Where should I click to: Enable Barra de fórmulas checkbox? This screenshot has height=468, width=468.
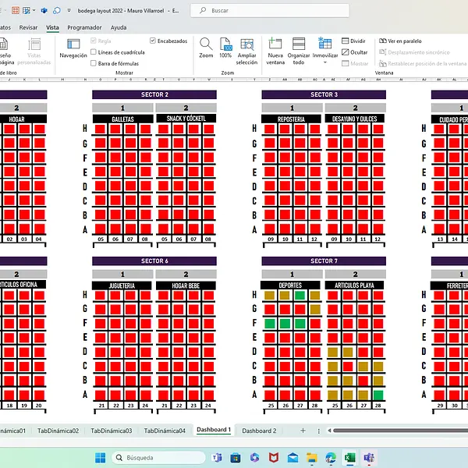[94, 63]
